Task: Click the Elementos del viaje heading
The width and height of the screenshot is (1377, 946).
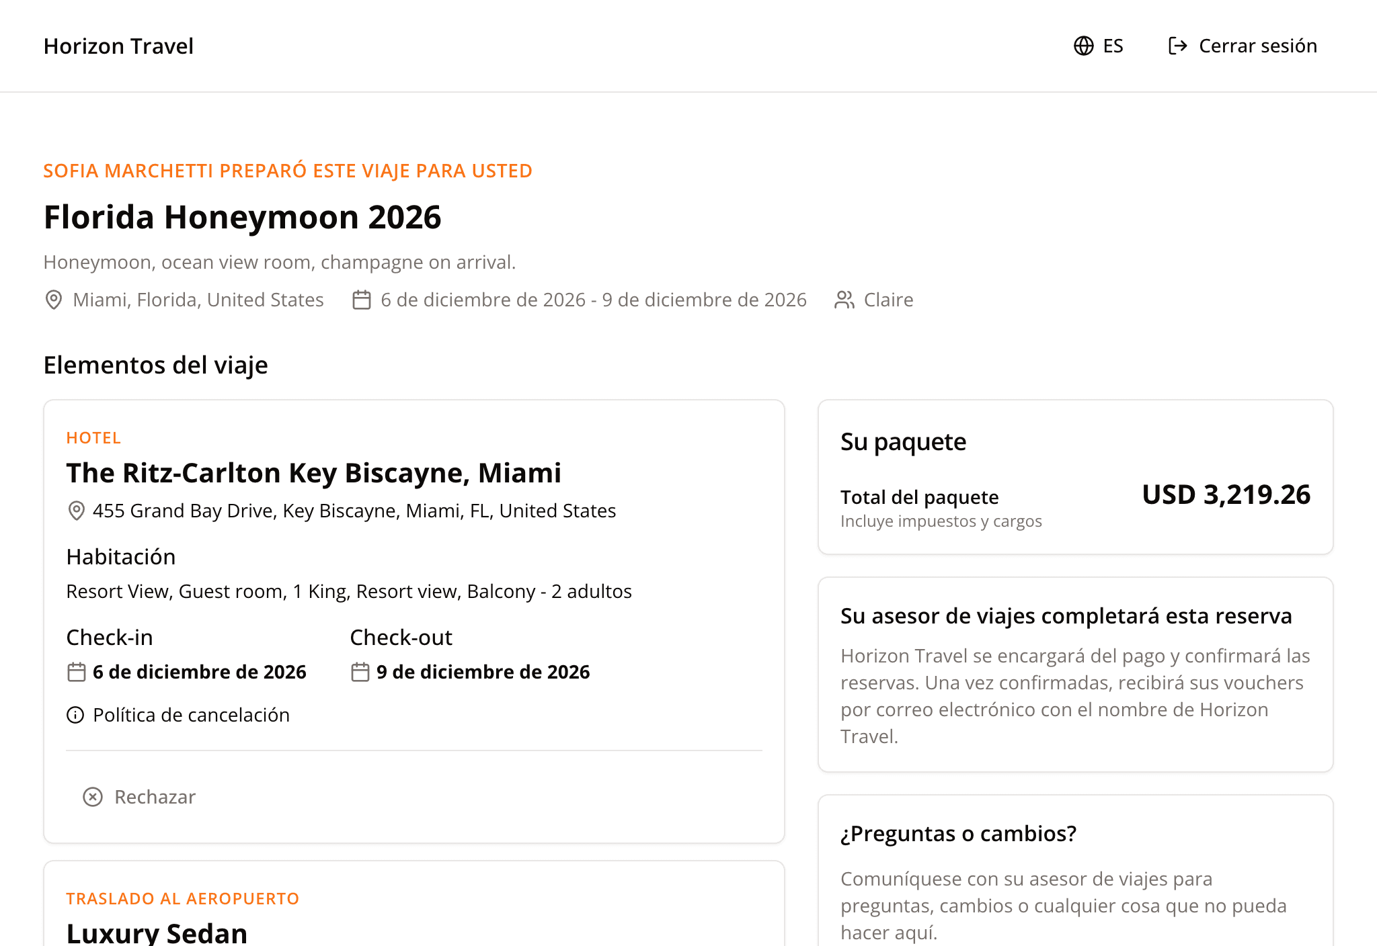Action: [156, 365]
